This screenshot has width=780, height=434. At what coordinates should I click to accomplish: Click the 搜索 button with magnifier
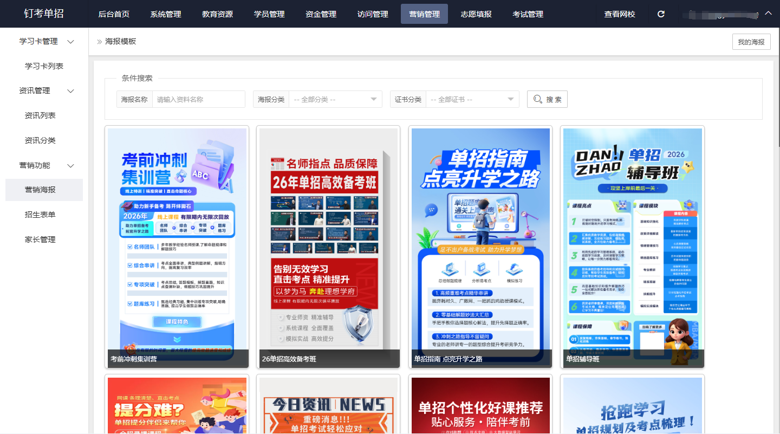[x=547, y=99]
